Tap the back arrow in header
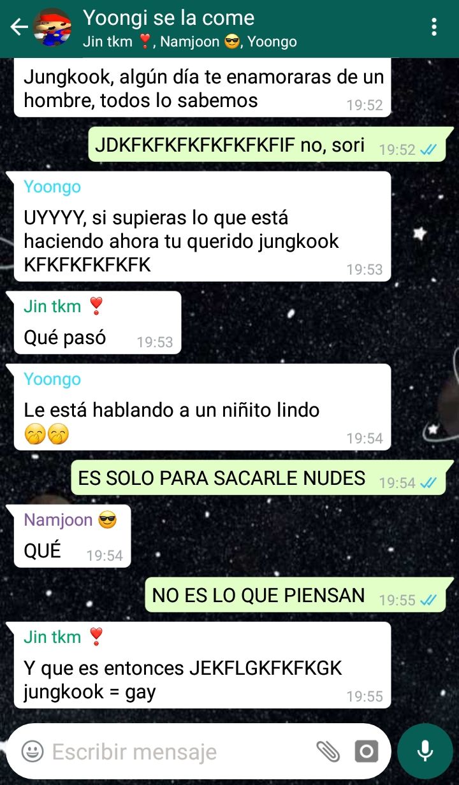The height and width of the screenshot is (785, 459). (x=18, y=27)
